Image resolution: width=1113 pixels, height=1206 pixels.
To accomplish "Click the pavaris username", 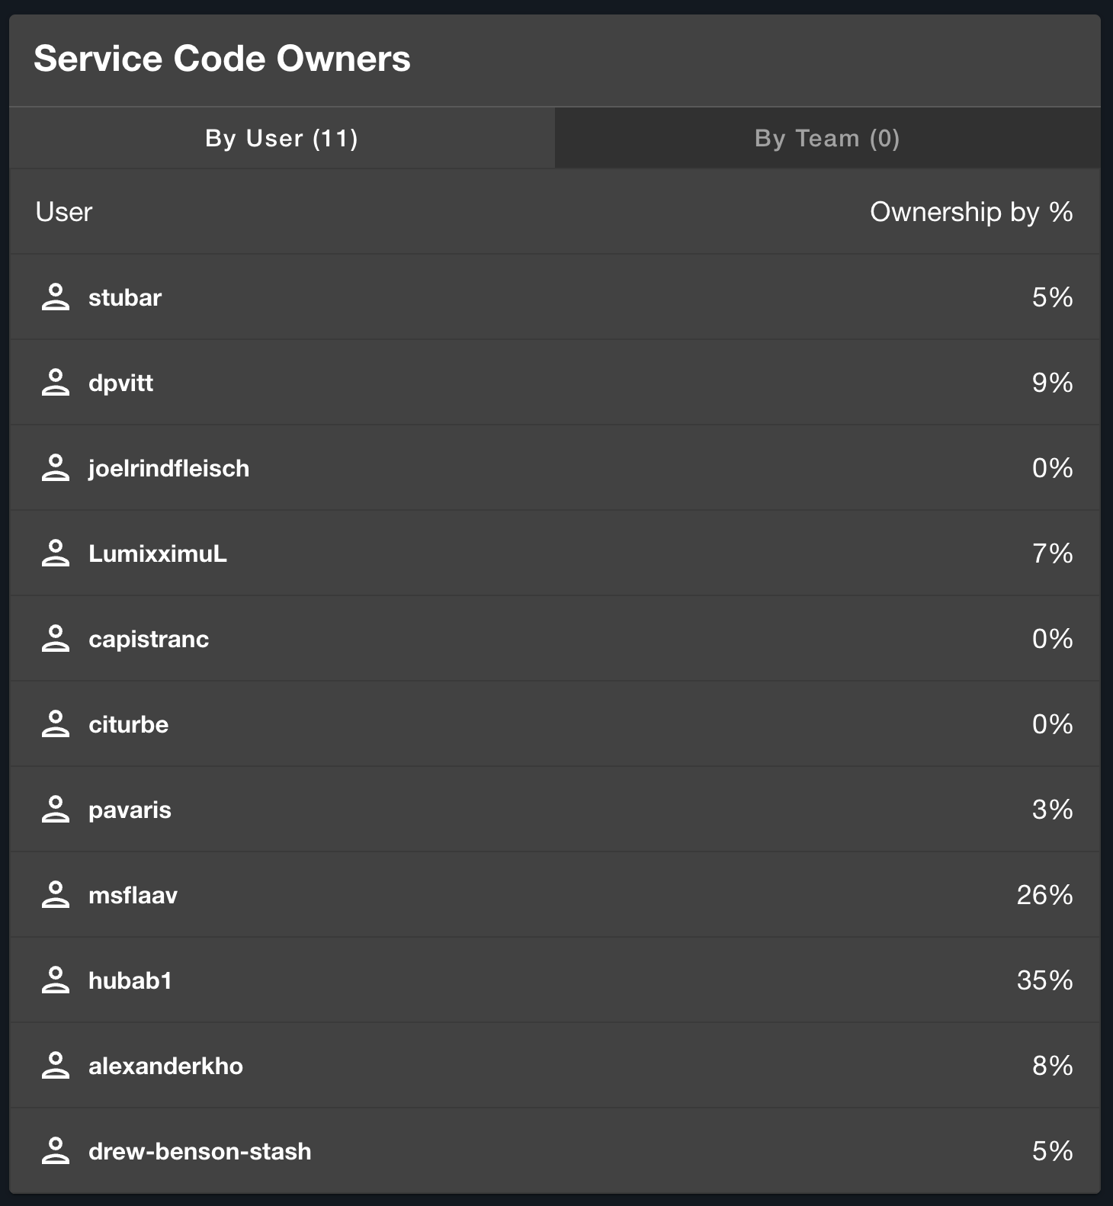I will coord(130,810).
